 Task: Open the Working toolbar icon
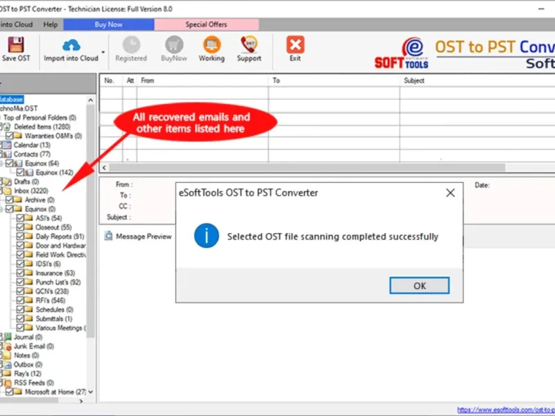pos(212,45)
